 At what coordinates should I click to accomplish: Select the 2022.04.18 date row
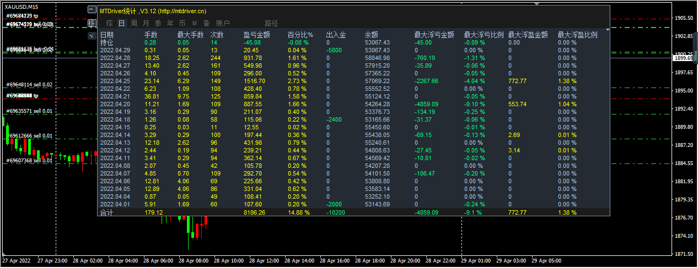click(x=115, y=119)
